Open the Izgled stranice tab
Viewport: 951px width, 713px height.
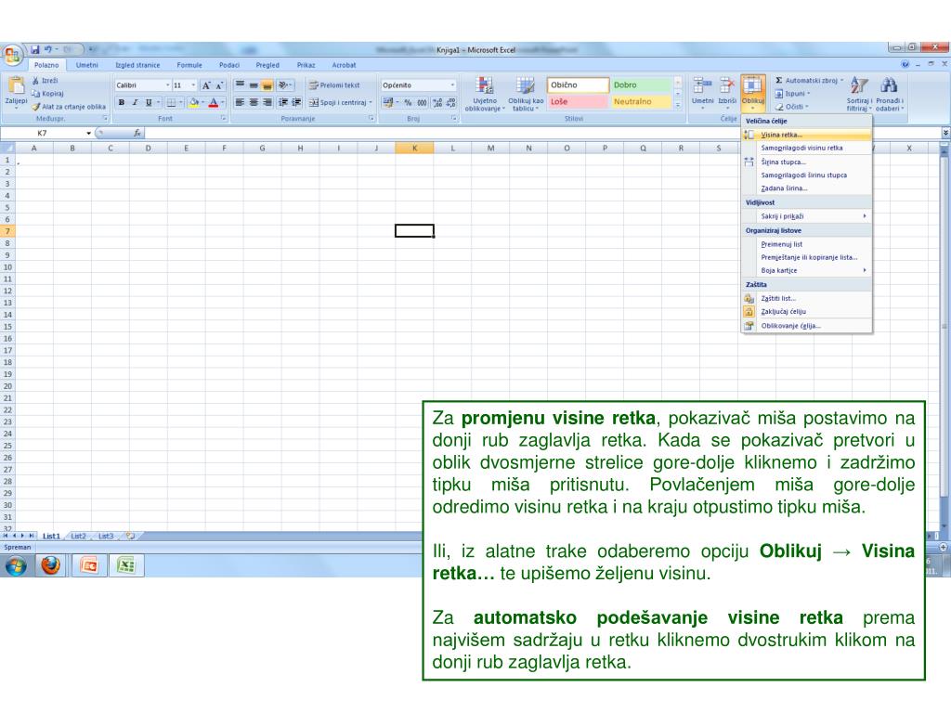point(137,65)
